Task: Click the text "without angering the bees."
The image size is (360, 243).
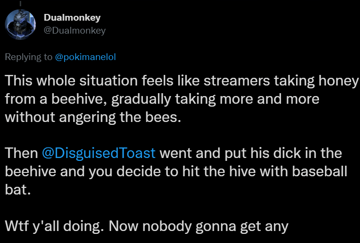Action: (x=93, y=117)
